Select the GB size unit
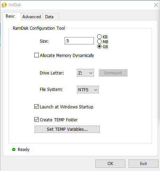 pos(99,47)
